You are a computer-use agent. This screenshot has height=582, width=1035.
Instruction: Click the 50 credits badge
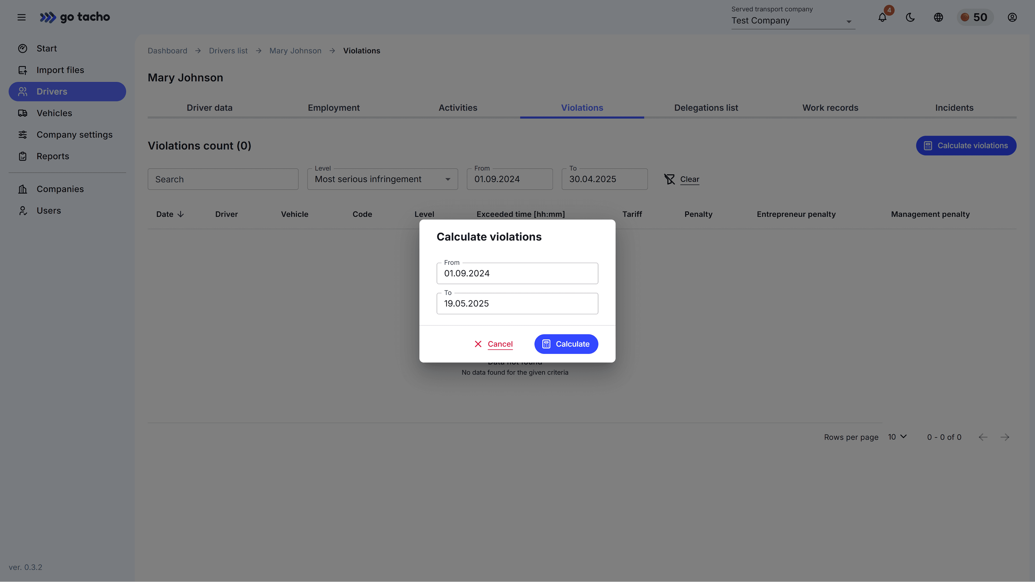click(975, 17)
